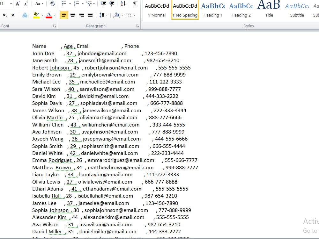
Task: Toggle show/hide paragraph marks
Action: click(135, 4)
